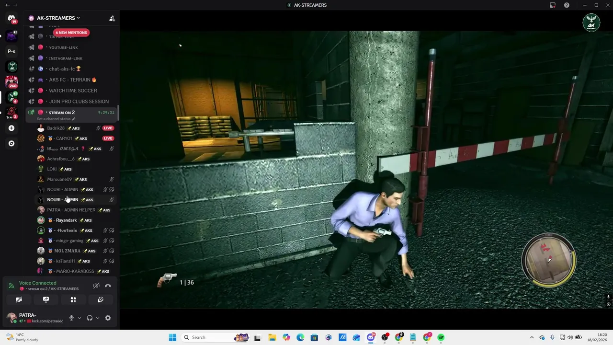Mute microphone in user panel
Image resolution: width=613 pixels, height=345 pixels.
(71, 318)
